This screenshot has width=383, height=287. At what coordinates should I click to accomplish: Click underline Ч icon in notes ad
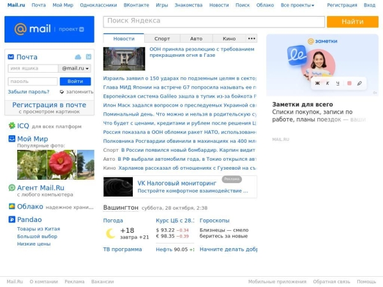click(338, 83)
